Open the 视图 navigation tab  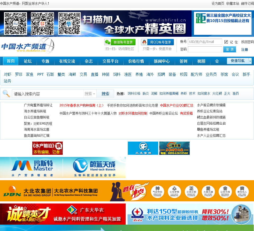[x=201, y=61]
